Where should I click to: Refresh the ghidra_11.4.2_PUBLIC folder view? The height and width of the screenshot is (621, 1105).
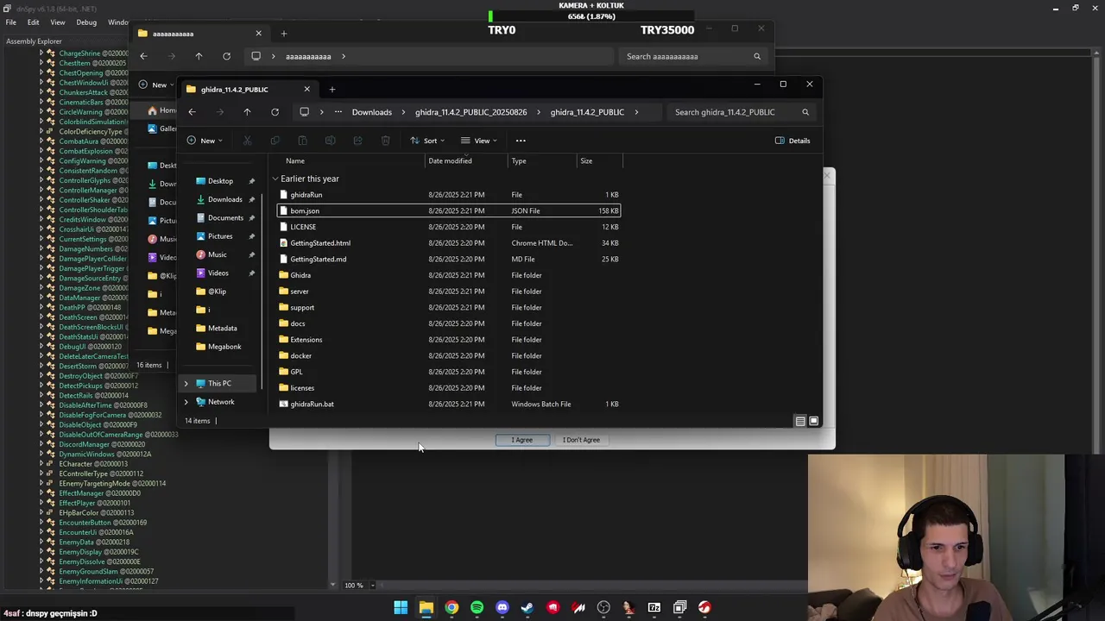click(x=275, y=112)
